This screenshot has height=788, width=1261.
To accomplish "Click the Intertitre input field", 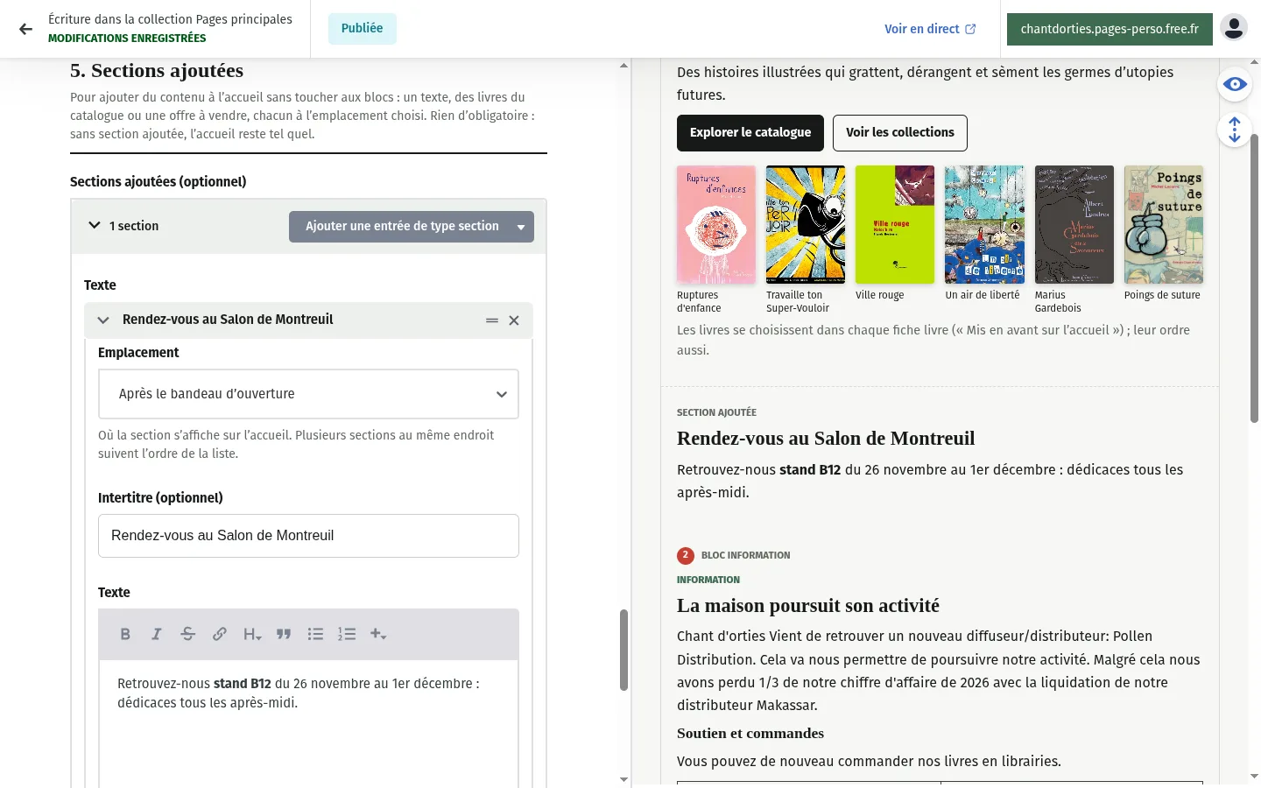I will 308,536.
